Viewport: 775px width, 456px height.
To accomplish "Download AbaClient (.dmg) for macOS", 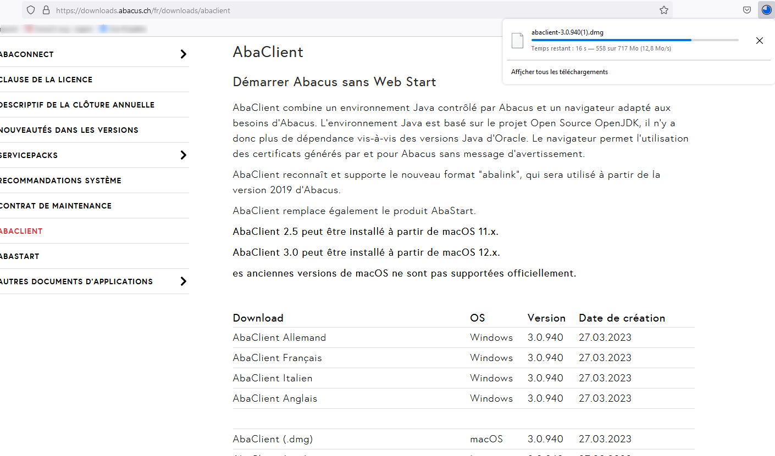I will [x=273, y=439].
